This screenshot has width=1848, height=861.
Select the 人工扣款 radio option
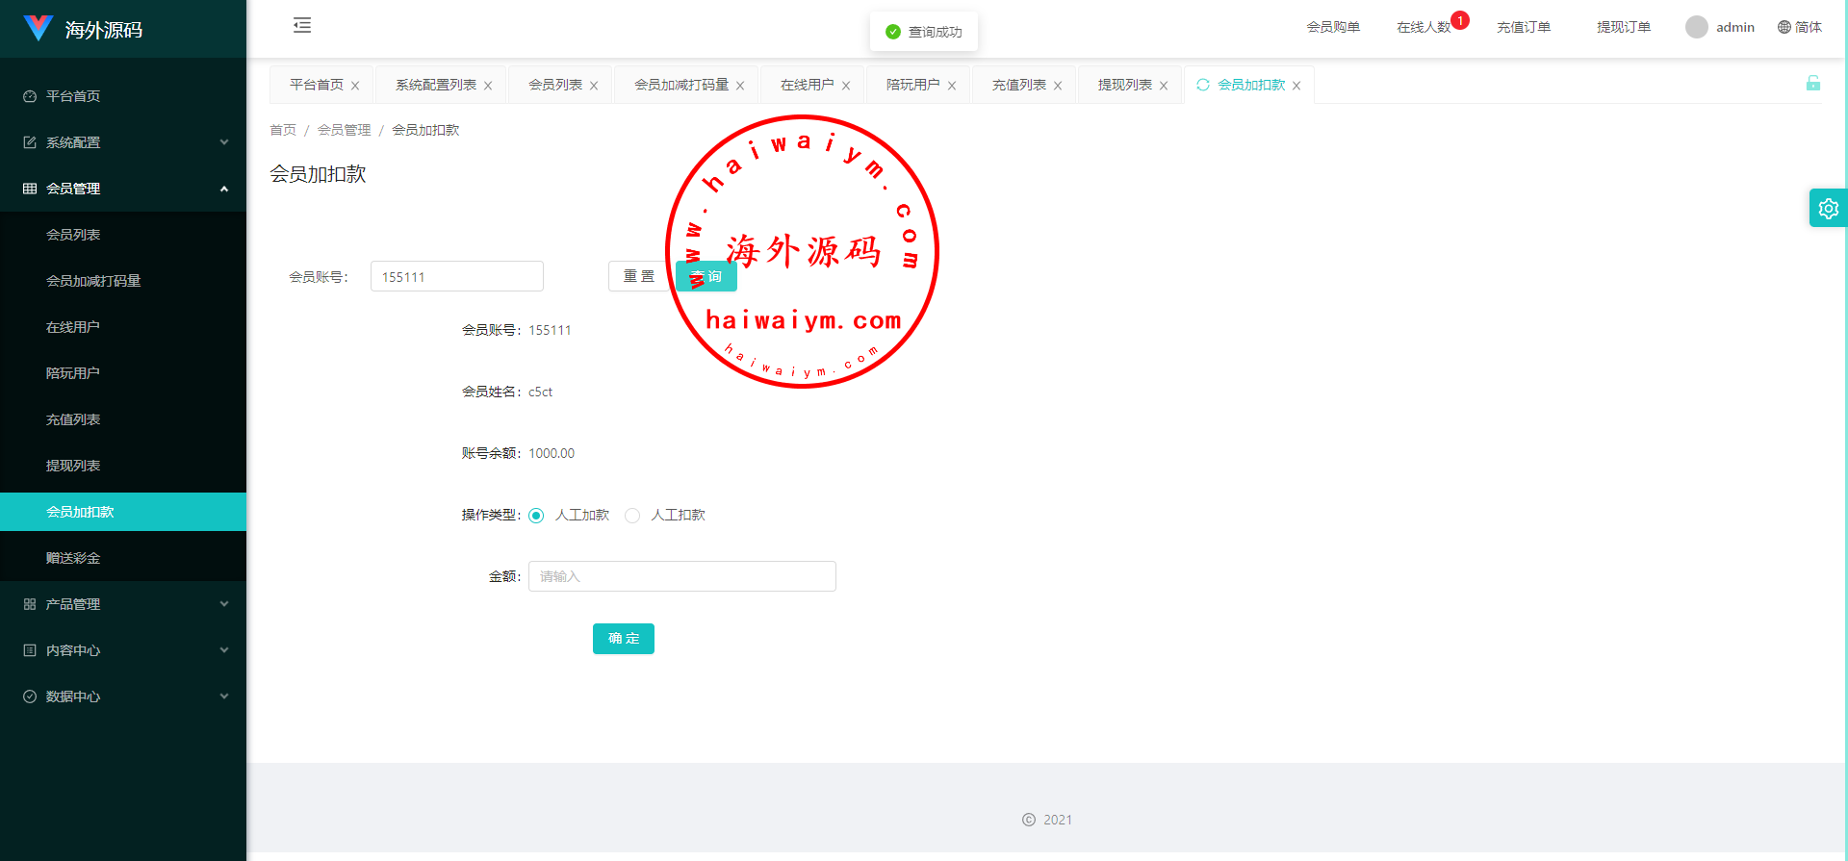(632, 516)
